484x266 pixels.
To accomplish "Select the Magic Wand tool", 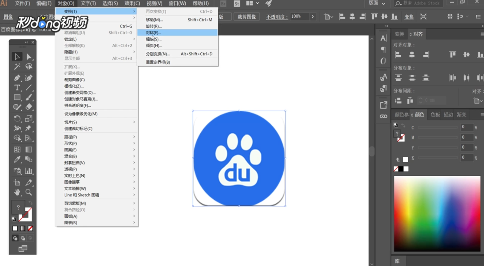I will coord(17,67).
